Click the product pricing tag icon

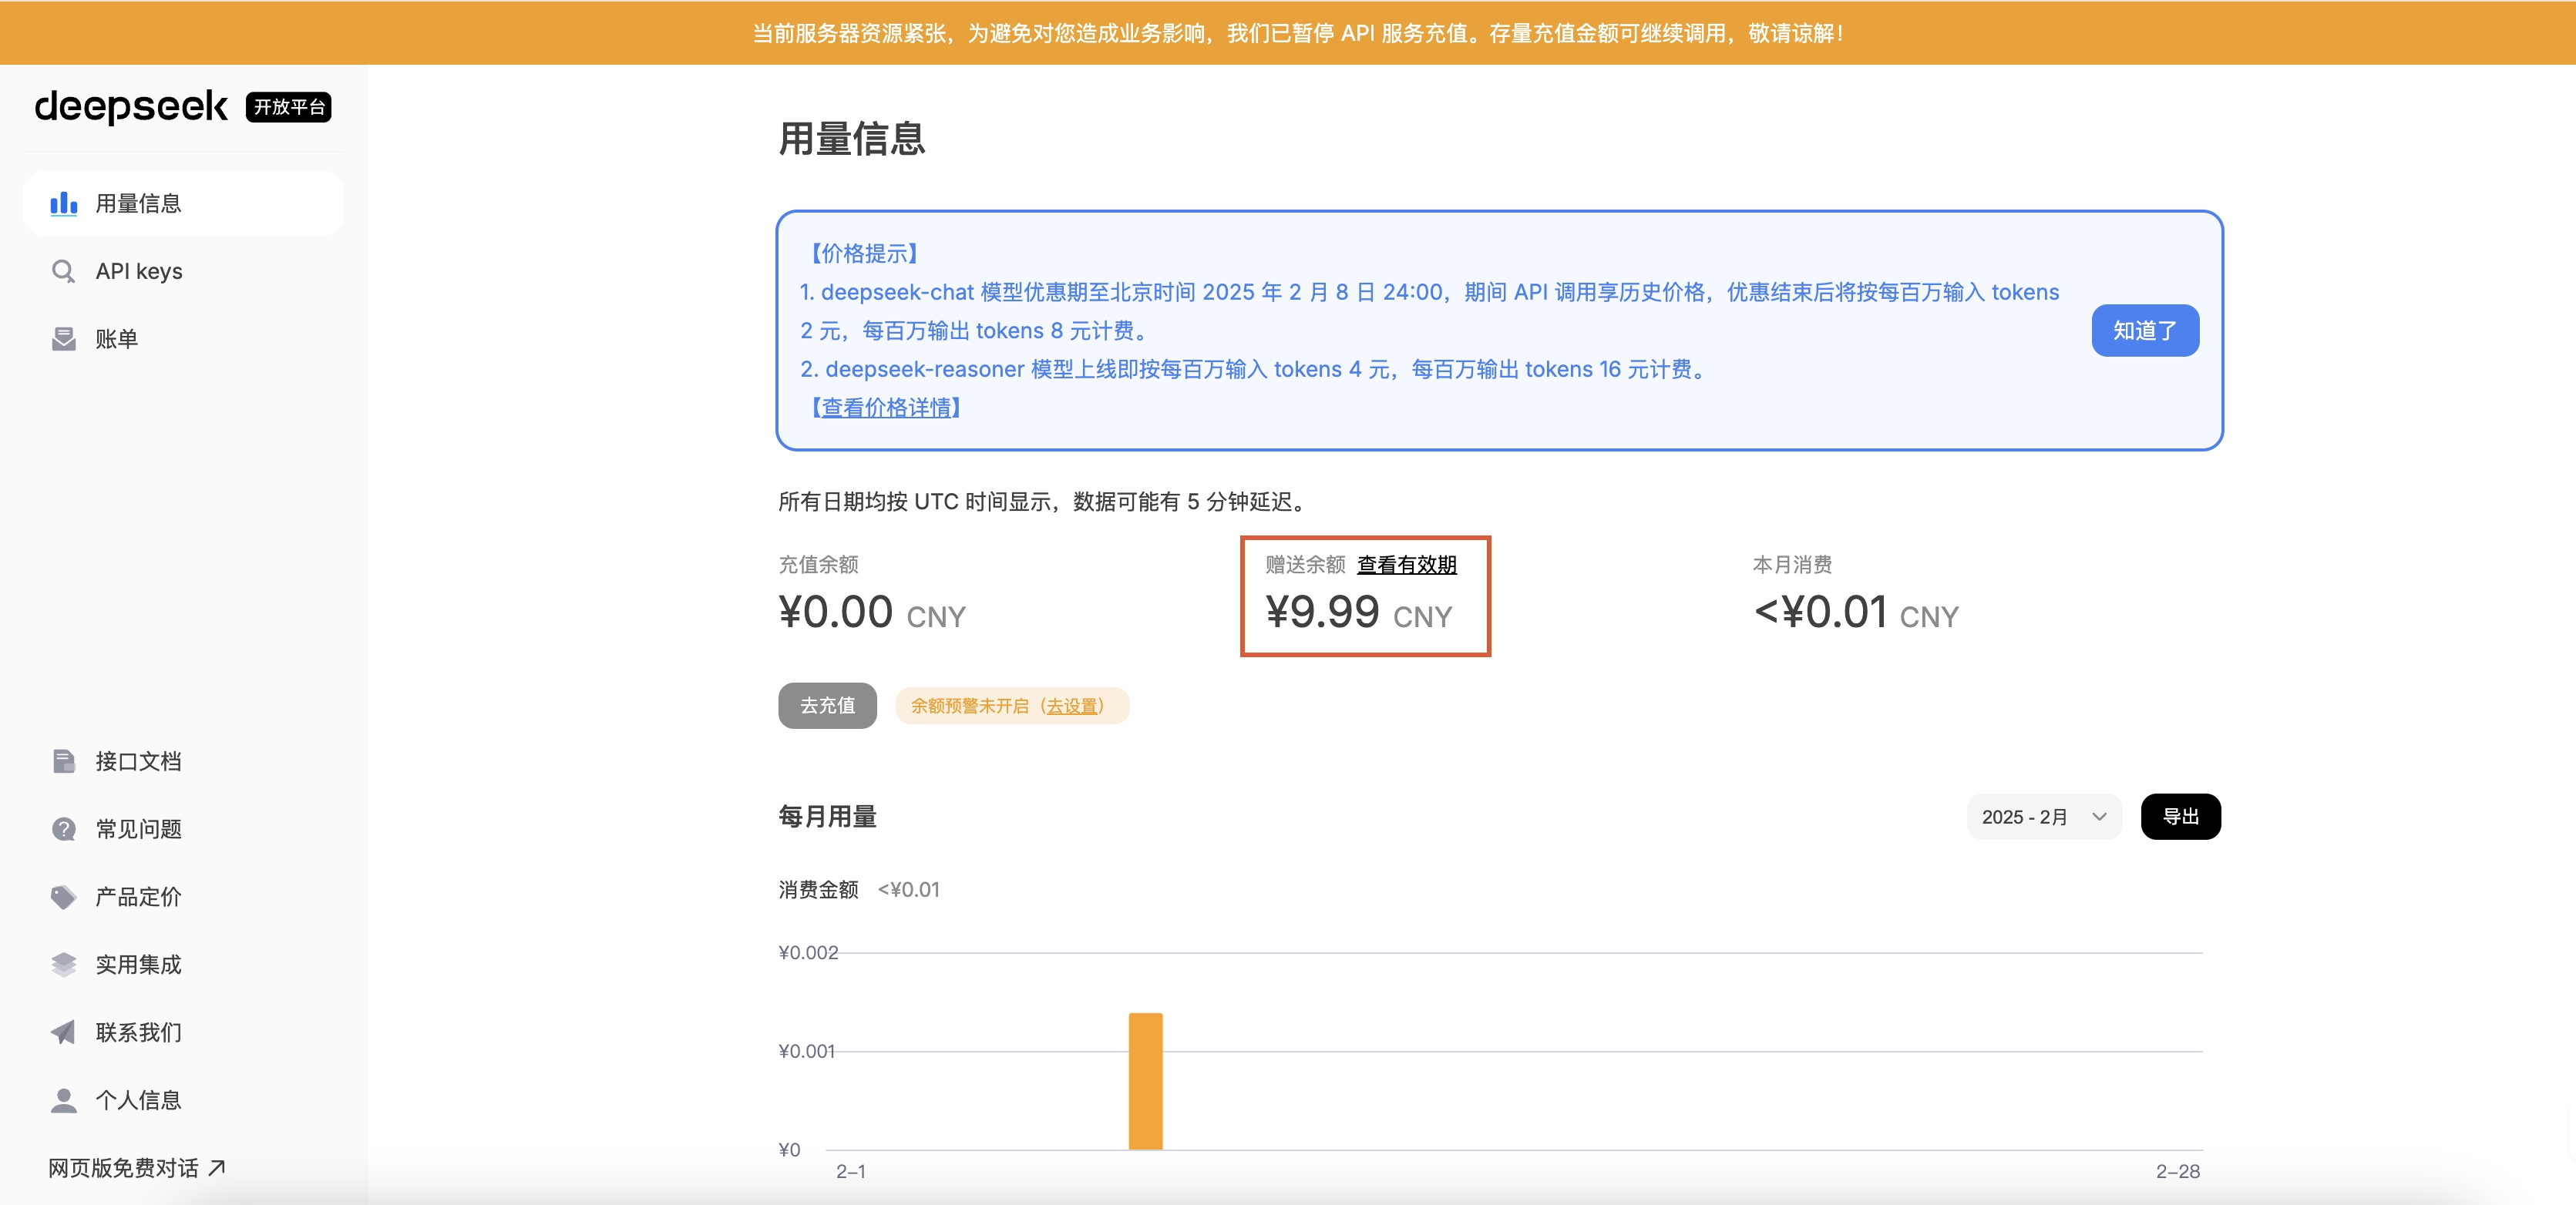click(x=63, y=898)
